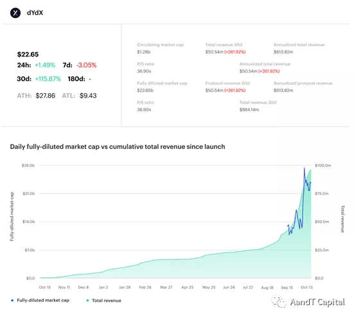Click the $100.0m right axis label
356x318 pixels.
coord(323,166)
